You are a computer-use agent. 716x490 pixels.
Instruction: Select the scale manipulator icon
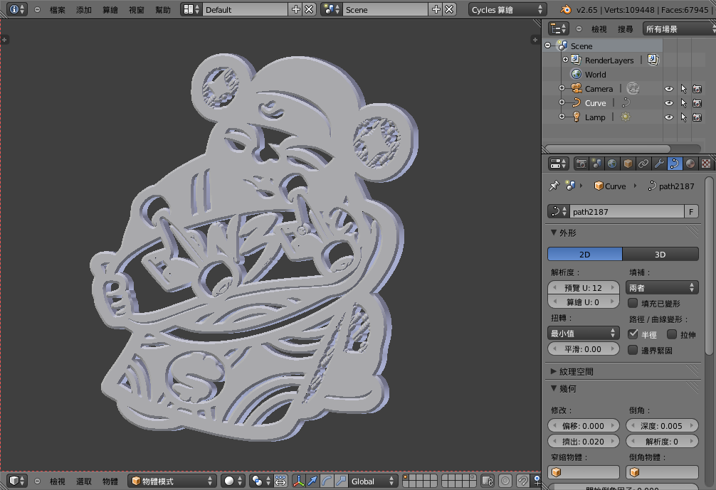(x=341, y=481)
